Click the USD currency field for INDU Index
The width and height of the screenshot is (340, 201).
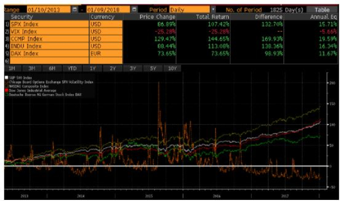tap(106, 46)
